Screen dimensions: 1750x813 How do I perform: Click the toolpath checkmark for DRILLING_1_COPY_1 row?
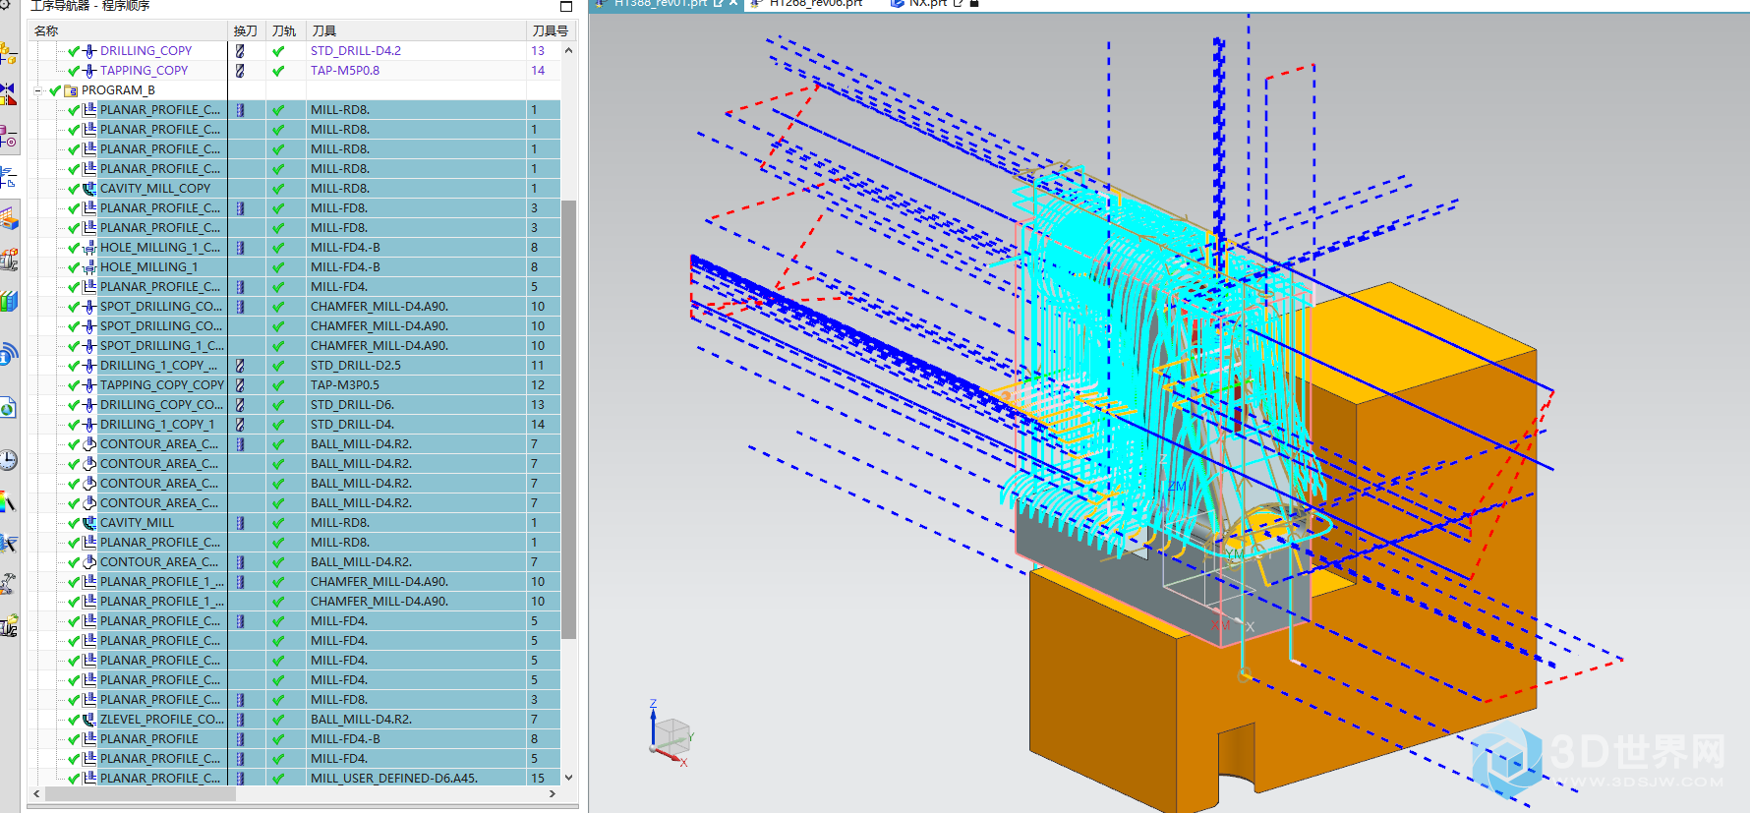pos(278,424)
